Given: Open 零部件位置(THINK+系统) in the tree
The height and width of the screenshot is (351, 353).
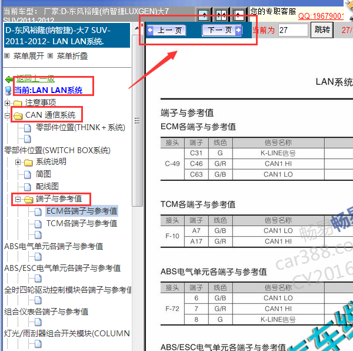Looking at the screenshot, I should (81, 128).
